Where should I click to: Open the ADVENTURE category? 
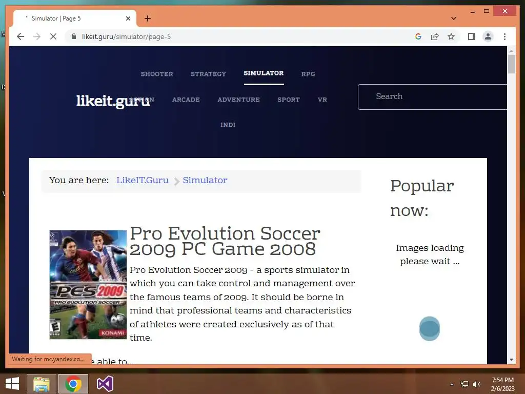click(238, 100)
